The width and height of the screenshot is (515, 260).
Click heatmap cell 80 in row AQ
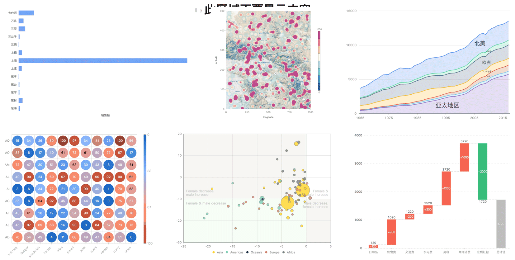click(52, 141)
